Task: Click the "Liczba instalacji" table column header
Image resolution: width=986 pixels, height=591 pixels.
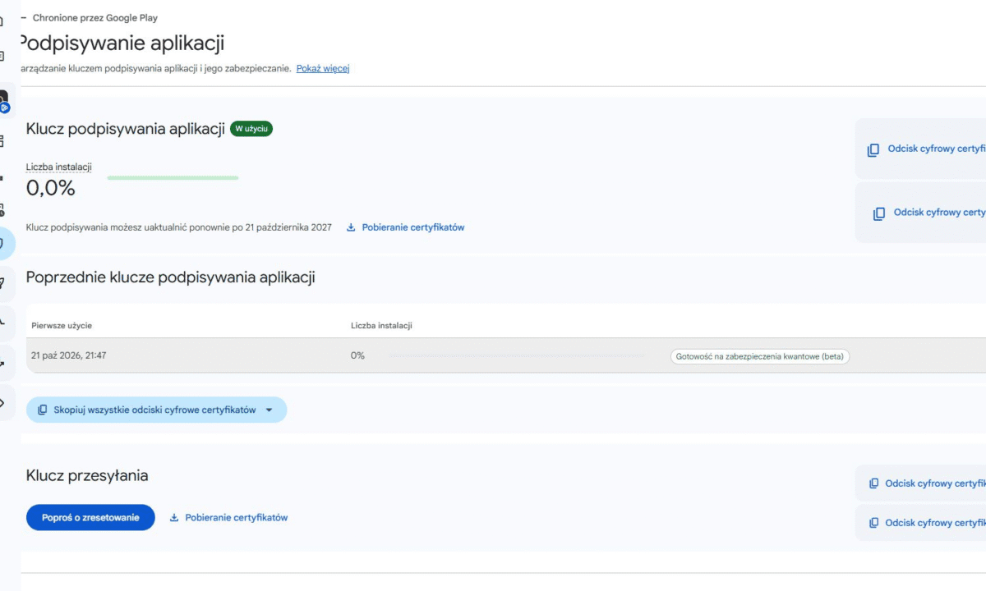Action: click(x=381, y=326)
